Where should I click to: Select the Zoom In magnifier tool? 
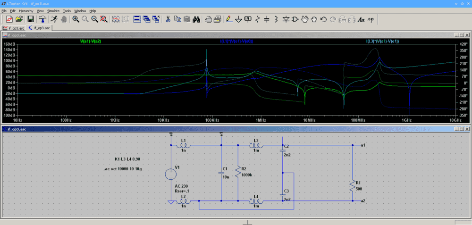tap(76, 19)
